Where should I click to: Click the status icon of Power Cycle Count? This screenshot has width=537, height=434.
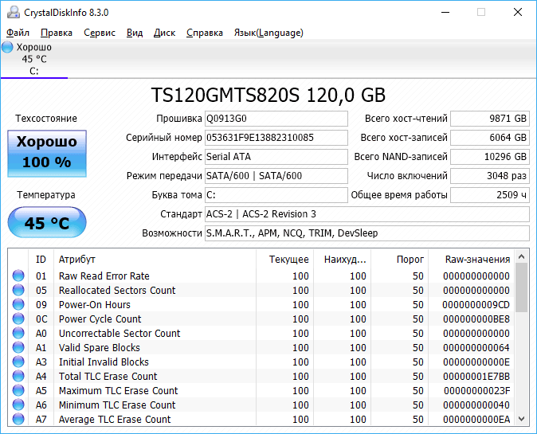[x=18, y=319]
